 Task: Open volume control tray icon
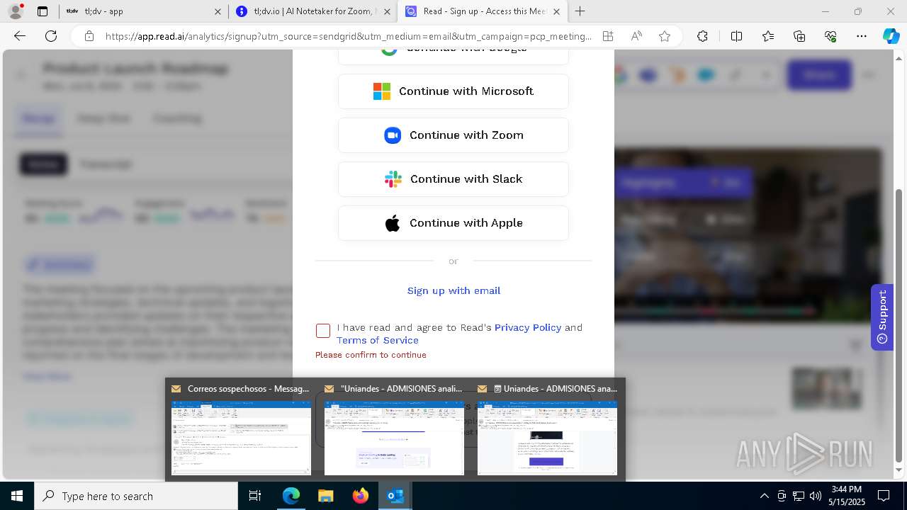[816, 496]
